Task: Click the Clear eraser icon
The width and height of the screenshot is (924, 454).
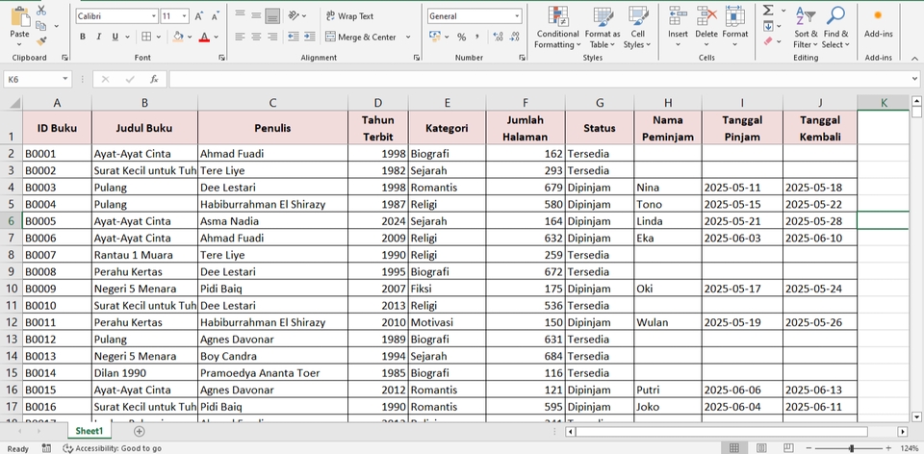Action: click(x=768, y=41)
